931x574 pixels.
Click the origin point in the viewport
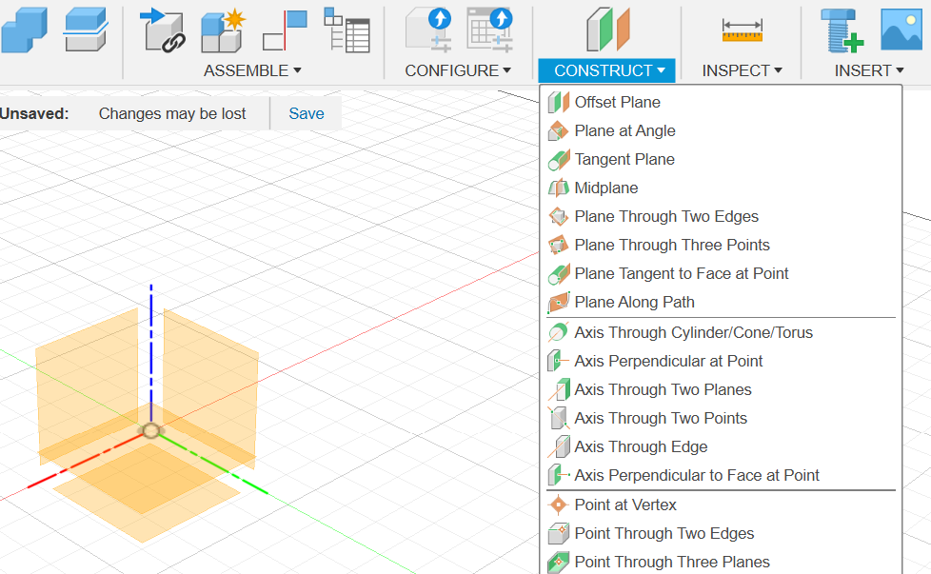150,430
